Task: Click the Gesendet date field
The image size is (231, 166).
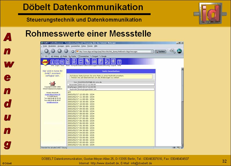Action: pos(116,85)
